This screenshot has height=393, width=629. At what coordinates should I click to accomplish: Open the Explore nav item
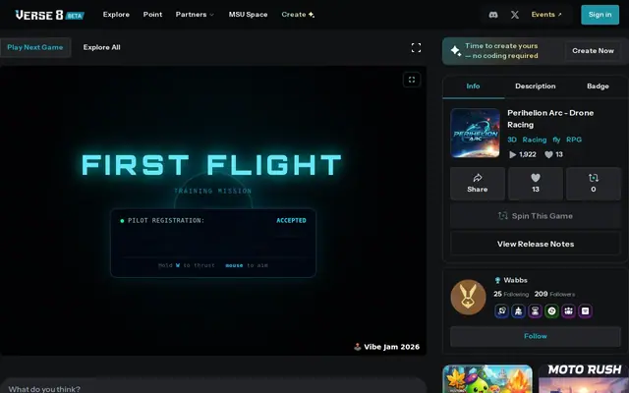click(116, 15)
